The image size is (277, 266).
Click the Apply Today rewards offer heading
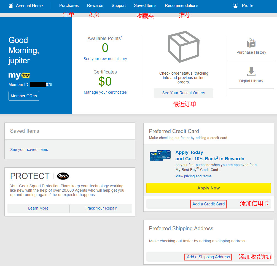pos(210,156)
